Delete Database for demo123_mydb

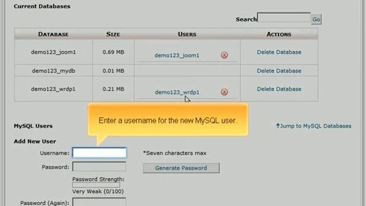(279, 71)
